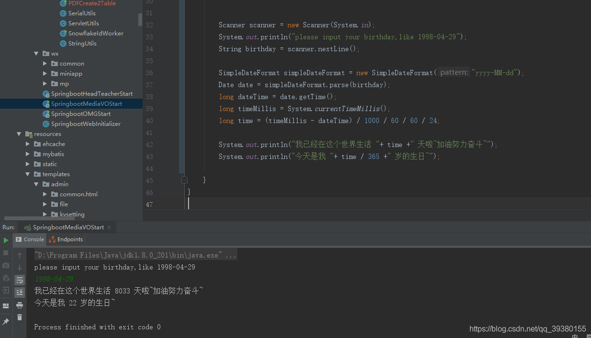This screenshot has height=338, width=591.
Task: Expand the mp folder
Action: (x=45, y=84)
